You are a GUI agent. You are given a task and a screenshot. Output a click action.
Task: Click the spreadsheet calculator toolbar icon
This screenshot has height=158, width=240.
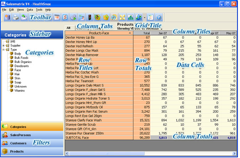[82, 17]
